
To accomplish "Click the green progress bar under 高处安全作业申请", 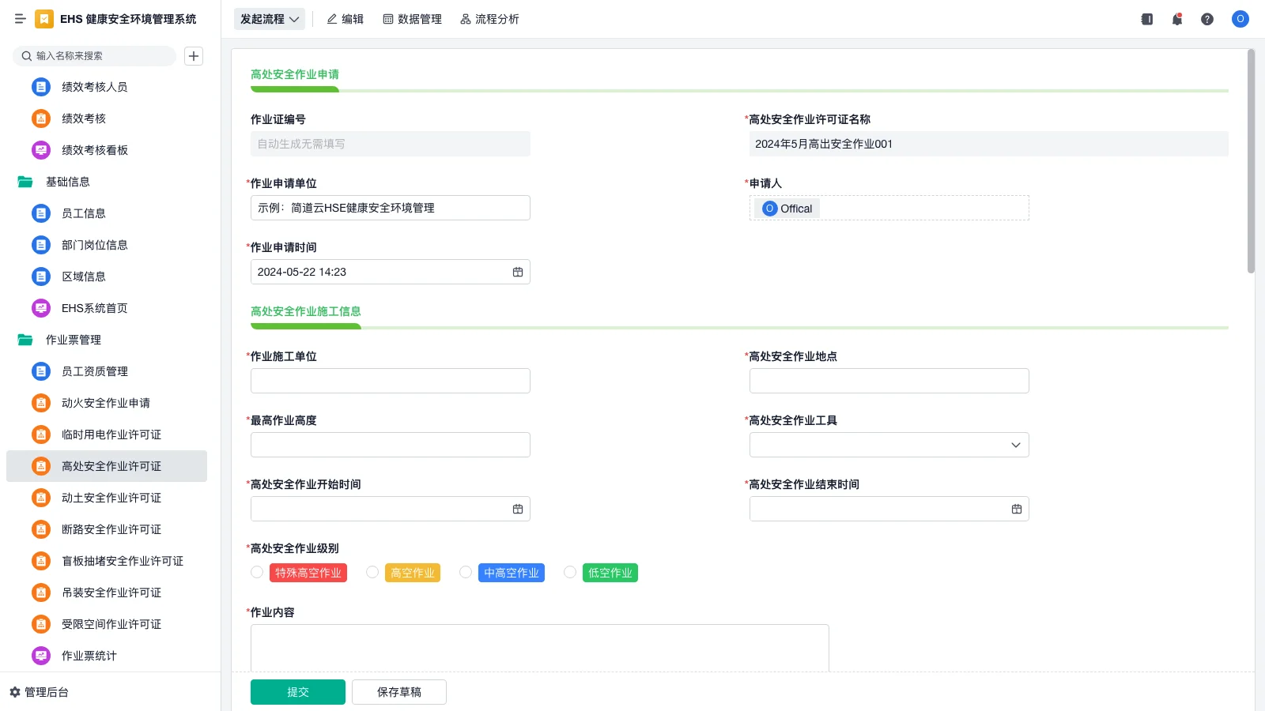I will click(295, 89).
